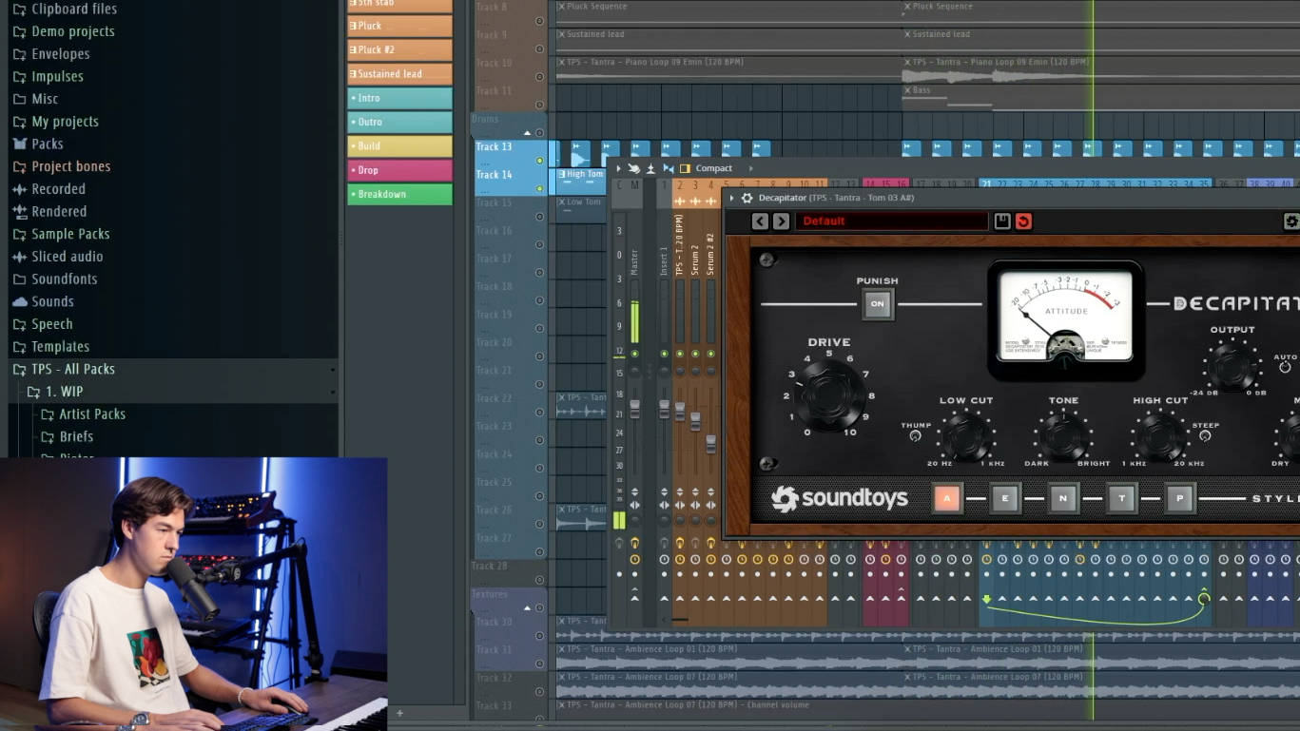Screen dimensions: 1300x731
Task: Click the green send level knob in mixer routing
Action: point(1203,598)
